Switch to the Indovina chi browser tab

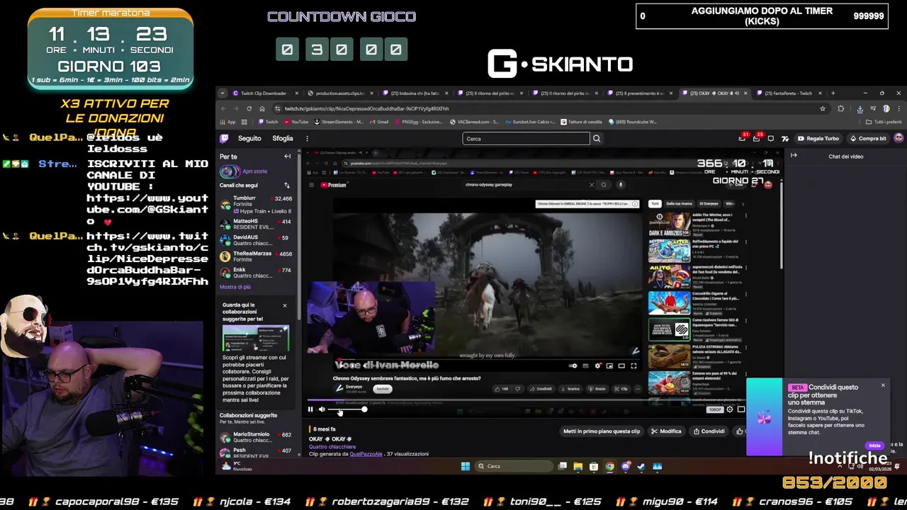pyautogui.click(x=417, y=93)
